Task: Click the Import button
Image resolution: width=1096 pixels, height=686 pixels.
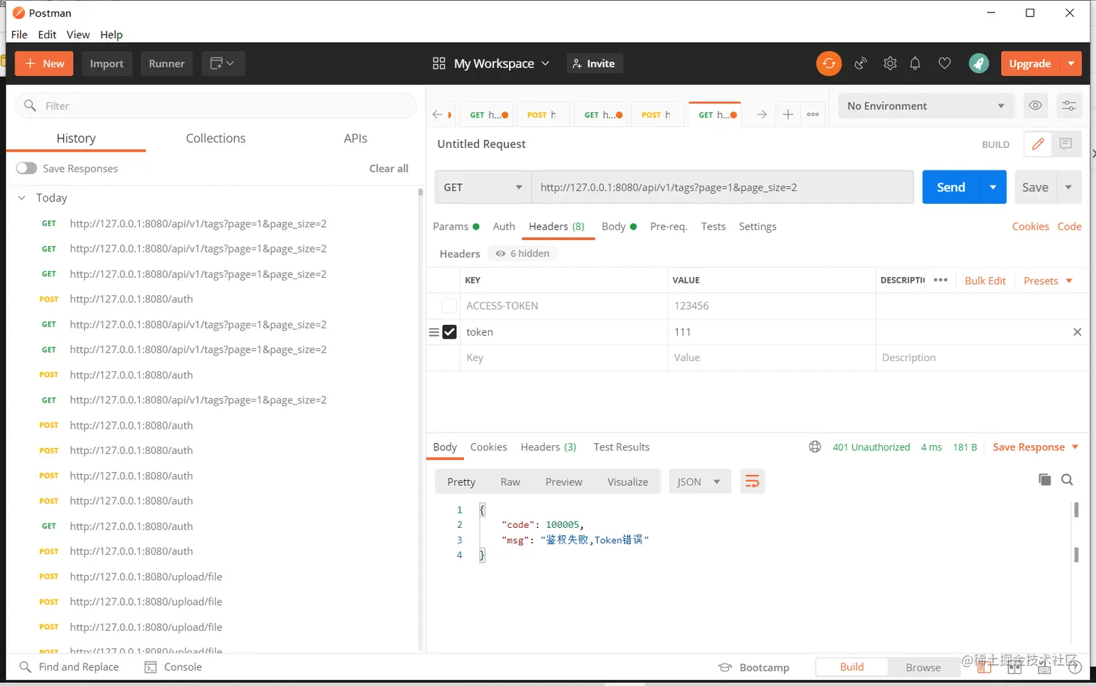Action: 107,64
